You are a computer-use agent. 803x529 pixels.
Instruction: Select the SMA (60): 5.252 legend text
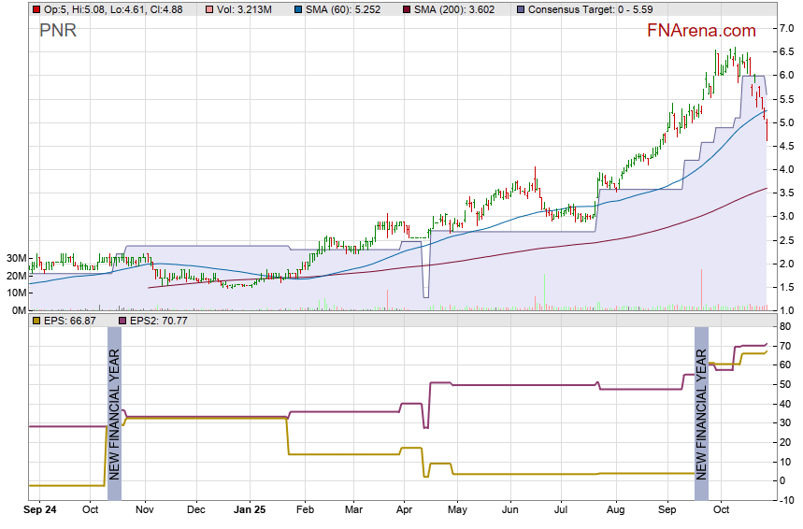coord(342,9)
